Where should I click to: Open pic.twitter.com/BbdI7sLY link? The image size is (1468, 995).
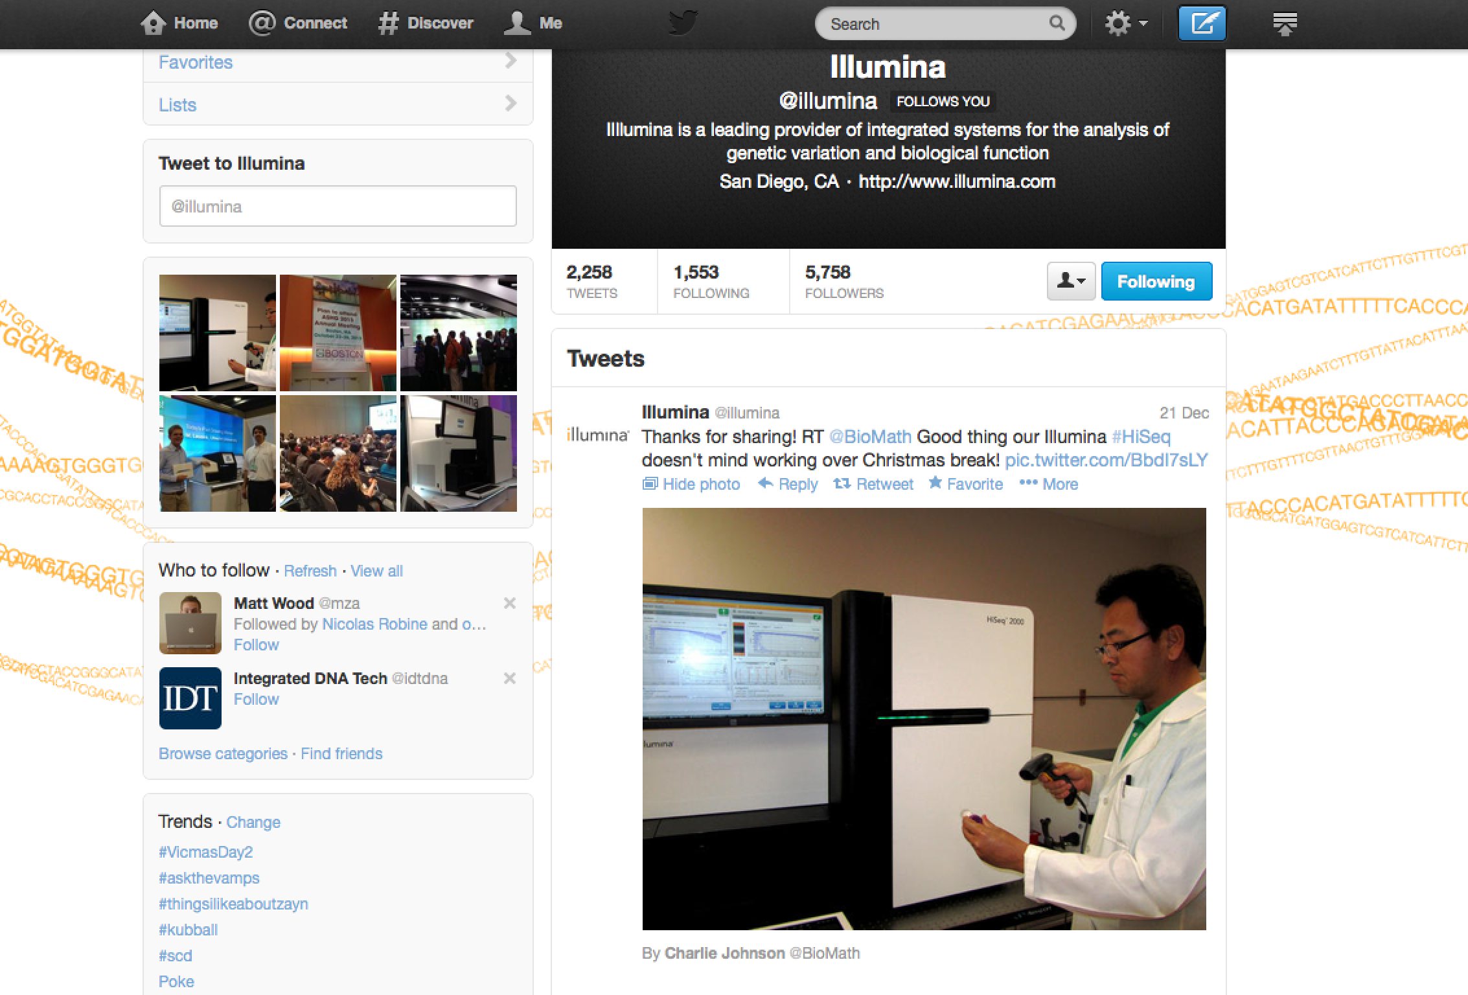(1107, 460)
